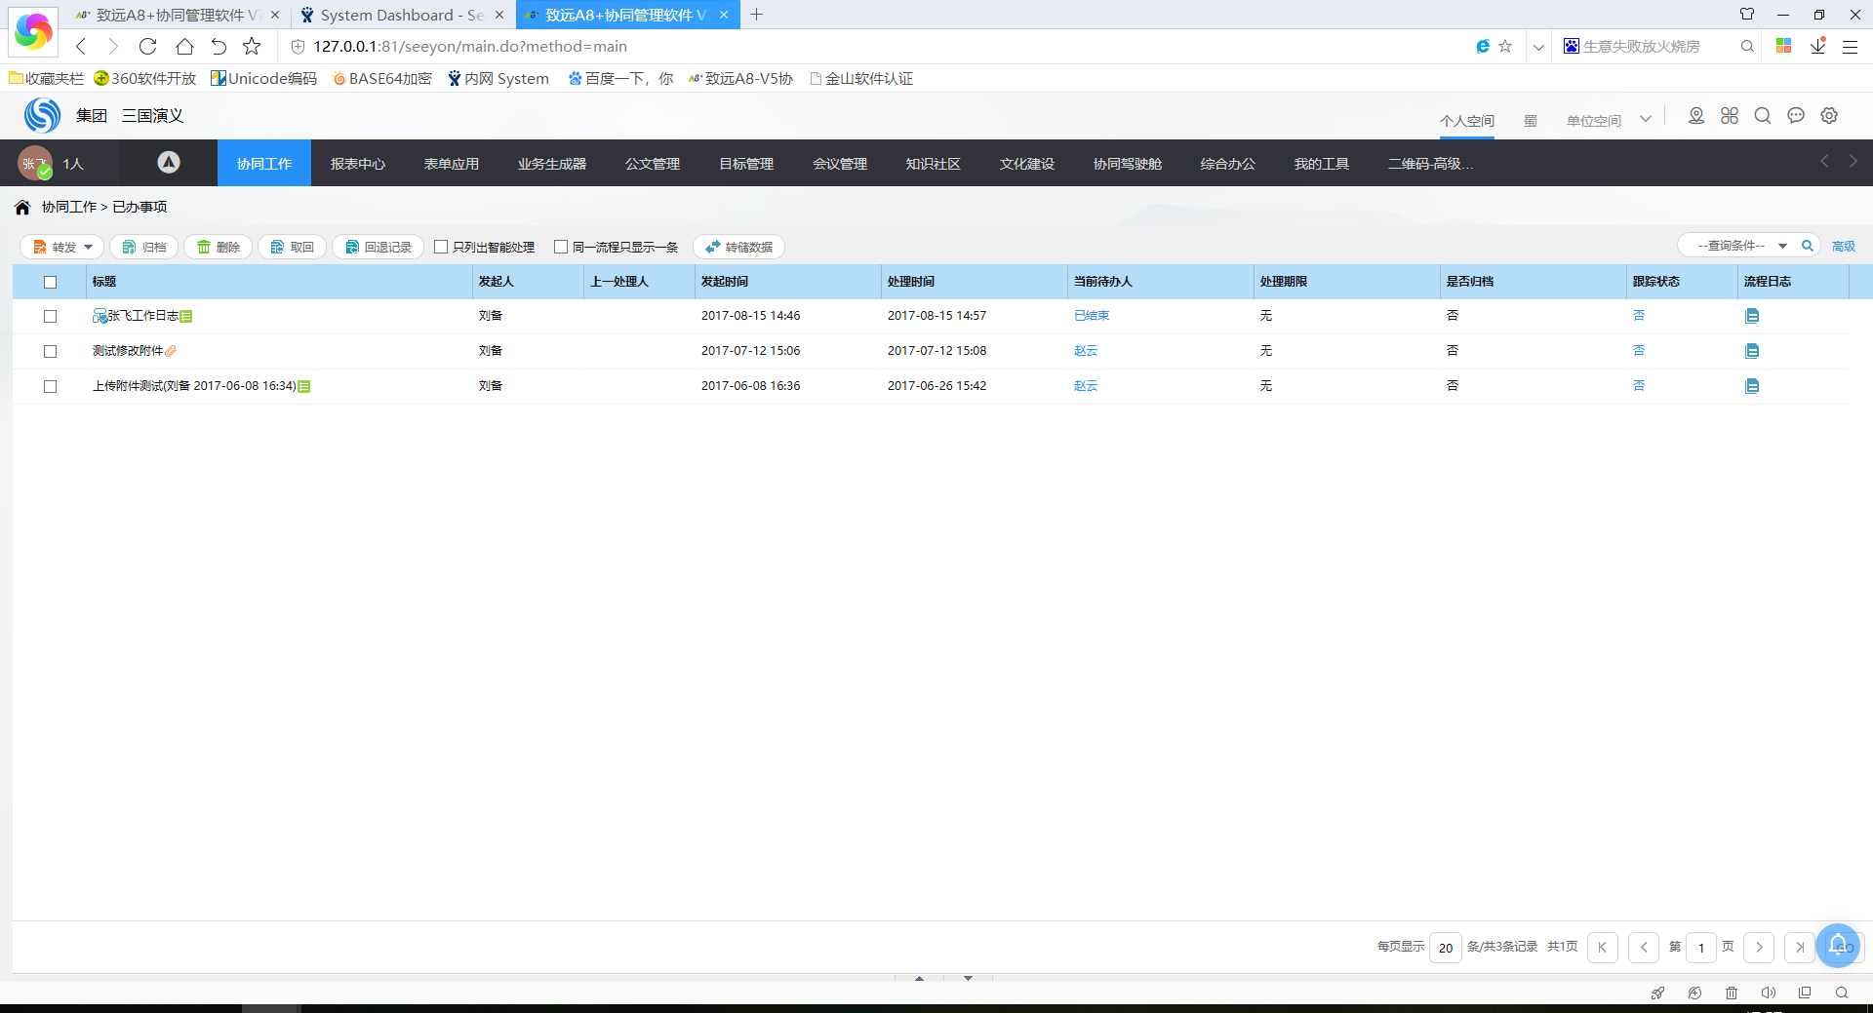
Task: Run query with search icon beside 查询条件
Action: [1807, 247]
